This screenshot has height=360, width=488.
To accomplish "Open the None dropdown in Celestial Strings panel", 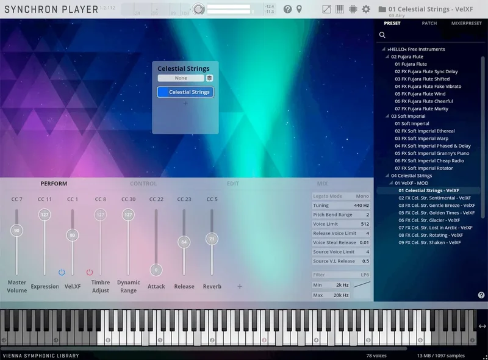I will point(181,78).
